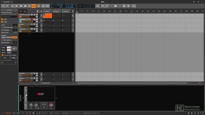Viewport: 205px width, 115px height.
Task: Click the paste clipboard icon
Action: (x=120, y=6)
